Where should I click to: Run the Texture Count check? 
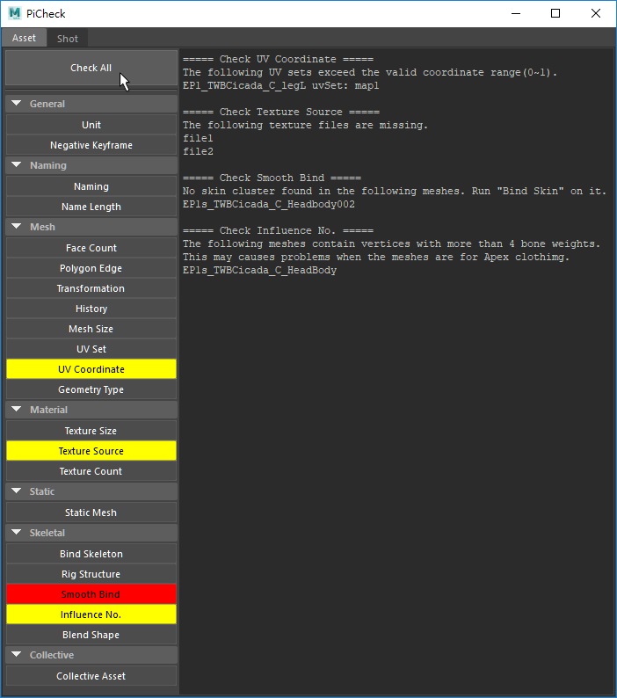point(91,471)
